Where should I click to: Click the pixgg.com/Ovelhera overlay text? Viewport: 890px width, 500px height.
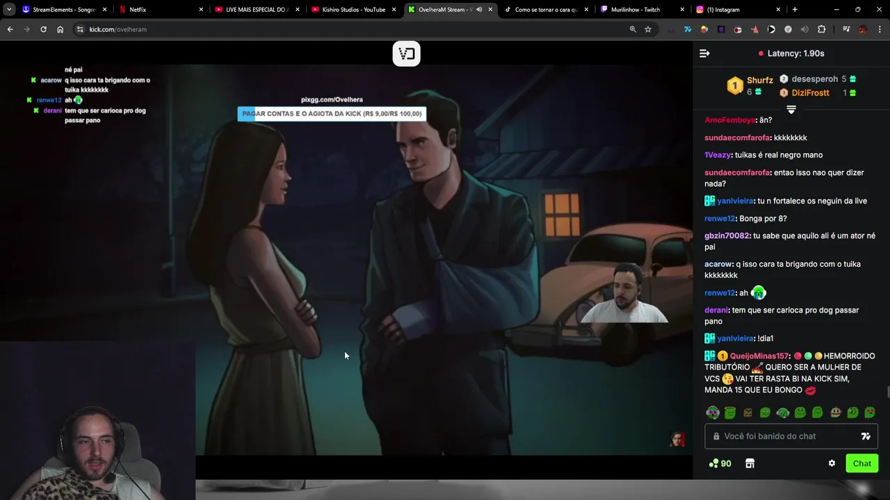tap(332, 99)
